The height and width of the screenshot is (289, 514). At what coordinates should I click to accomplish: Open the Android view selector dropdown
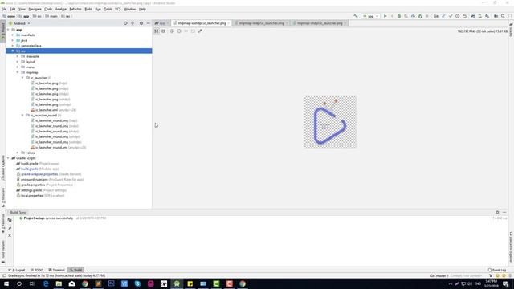click(19, 23)
